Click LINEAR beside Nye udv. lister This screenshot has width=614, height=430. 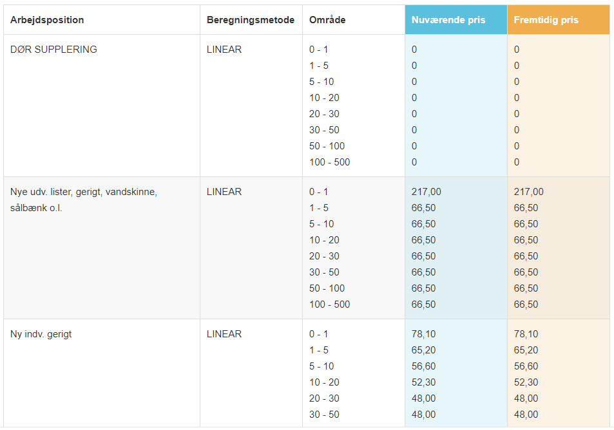point(224,192)
